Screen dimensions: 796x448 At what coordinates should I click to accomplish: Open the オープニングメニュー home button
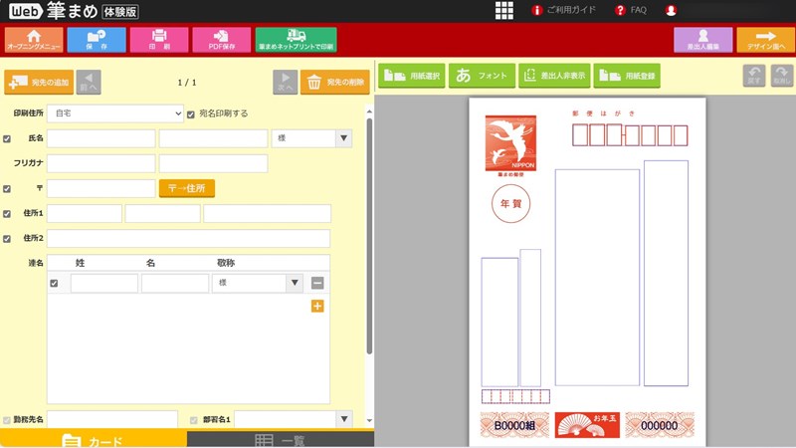pos(34,40)
